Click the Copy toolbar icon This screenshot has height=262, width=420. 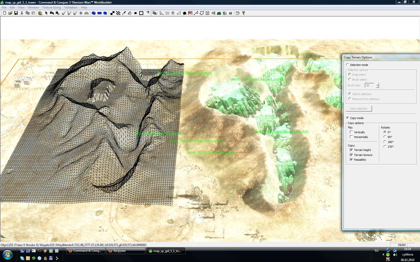point(27,13)
